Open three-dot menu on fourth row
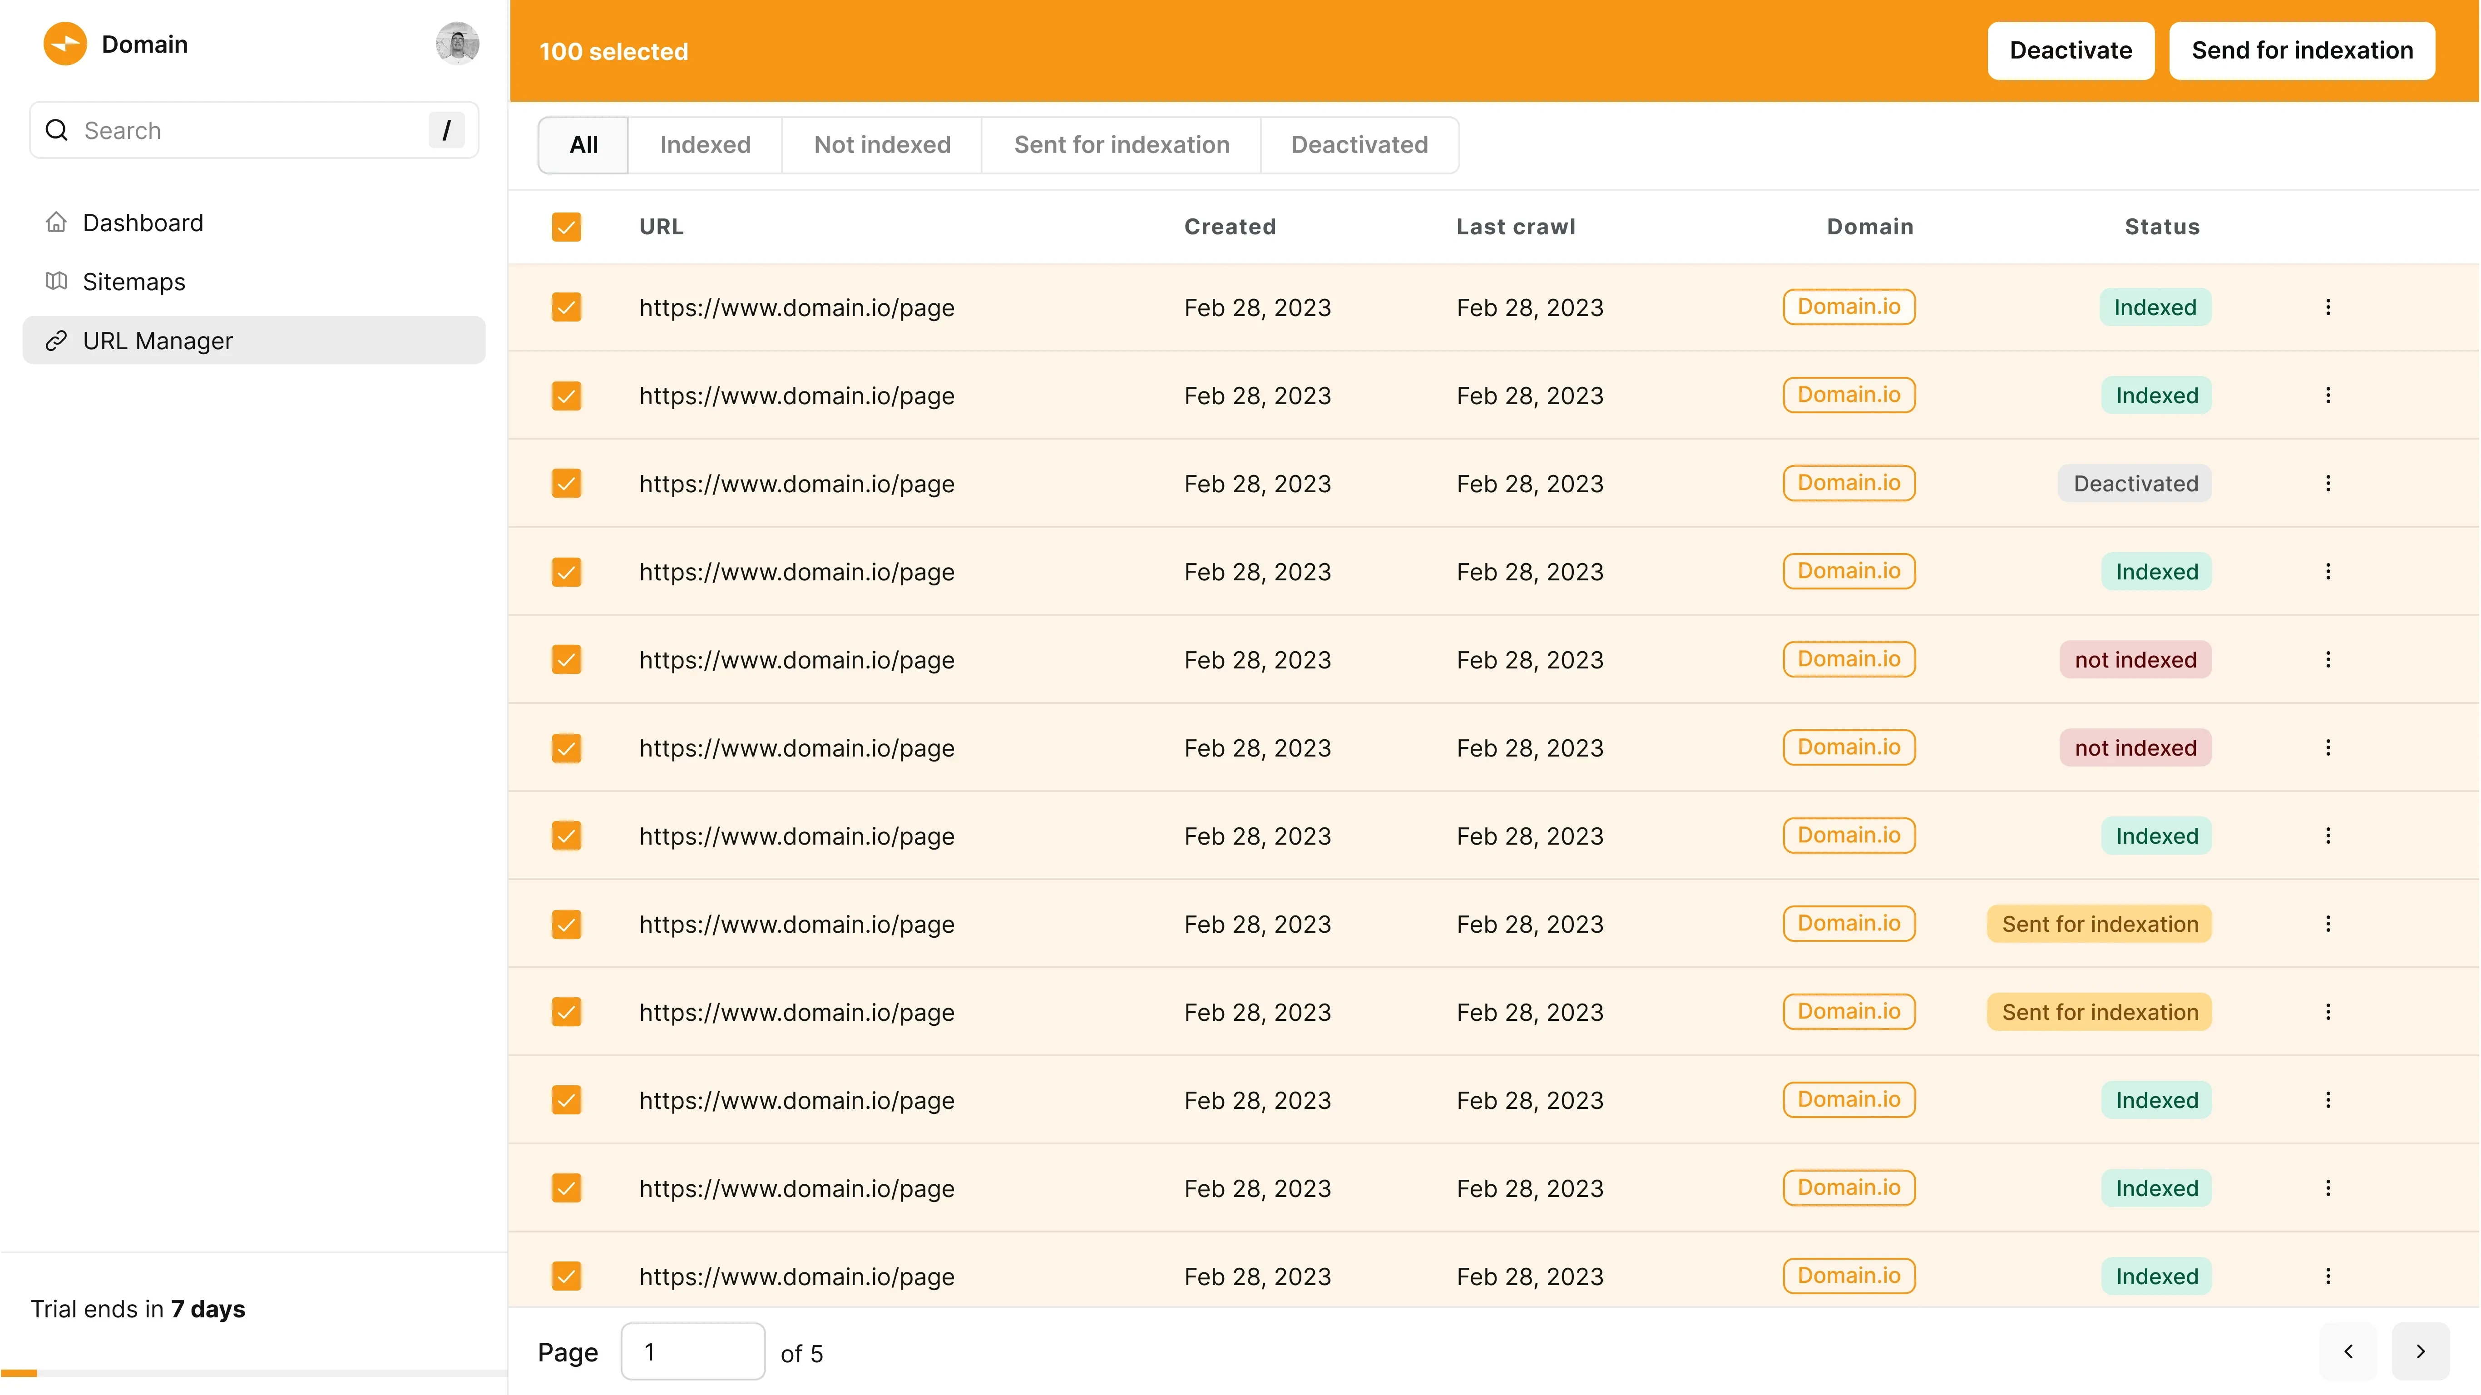 (2328, 572)
